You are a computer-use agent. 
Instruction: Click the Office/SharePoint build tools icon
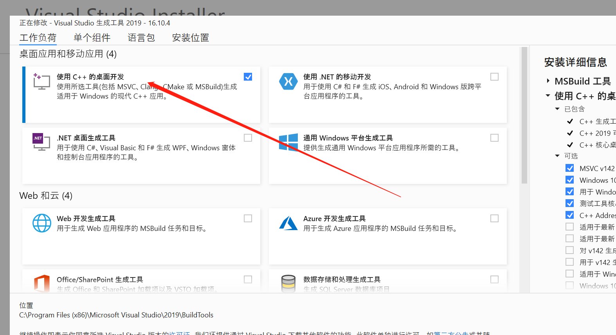[x=41, y=283]
